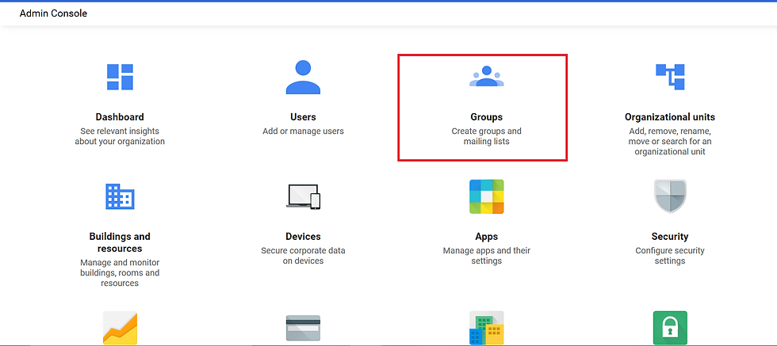Click 'Manage apps and their settings' text
Viewport: 777px width, 346px height.
click(486, 256)
